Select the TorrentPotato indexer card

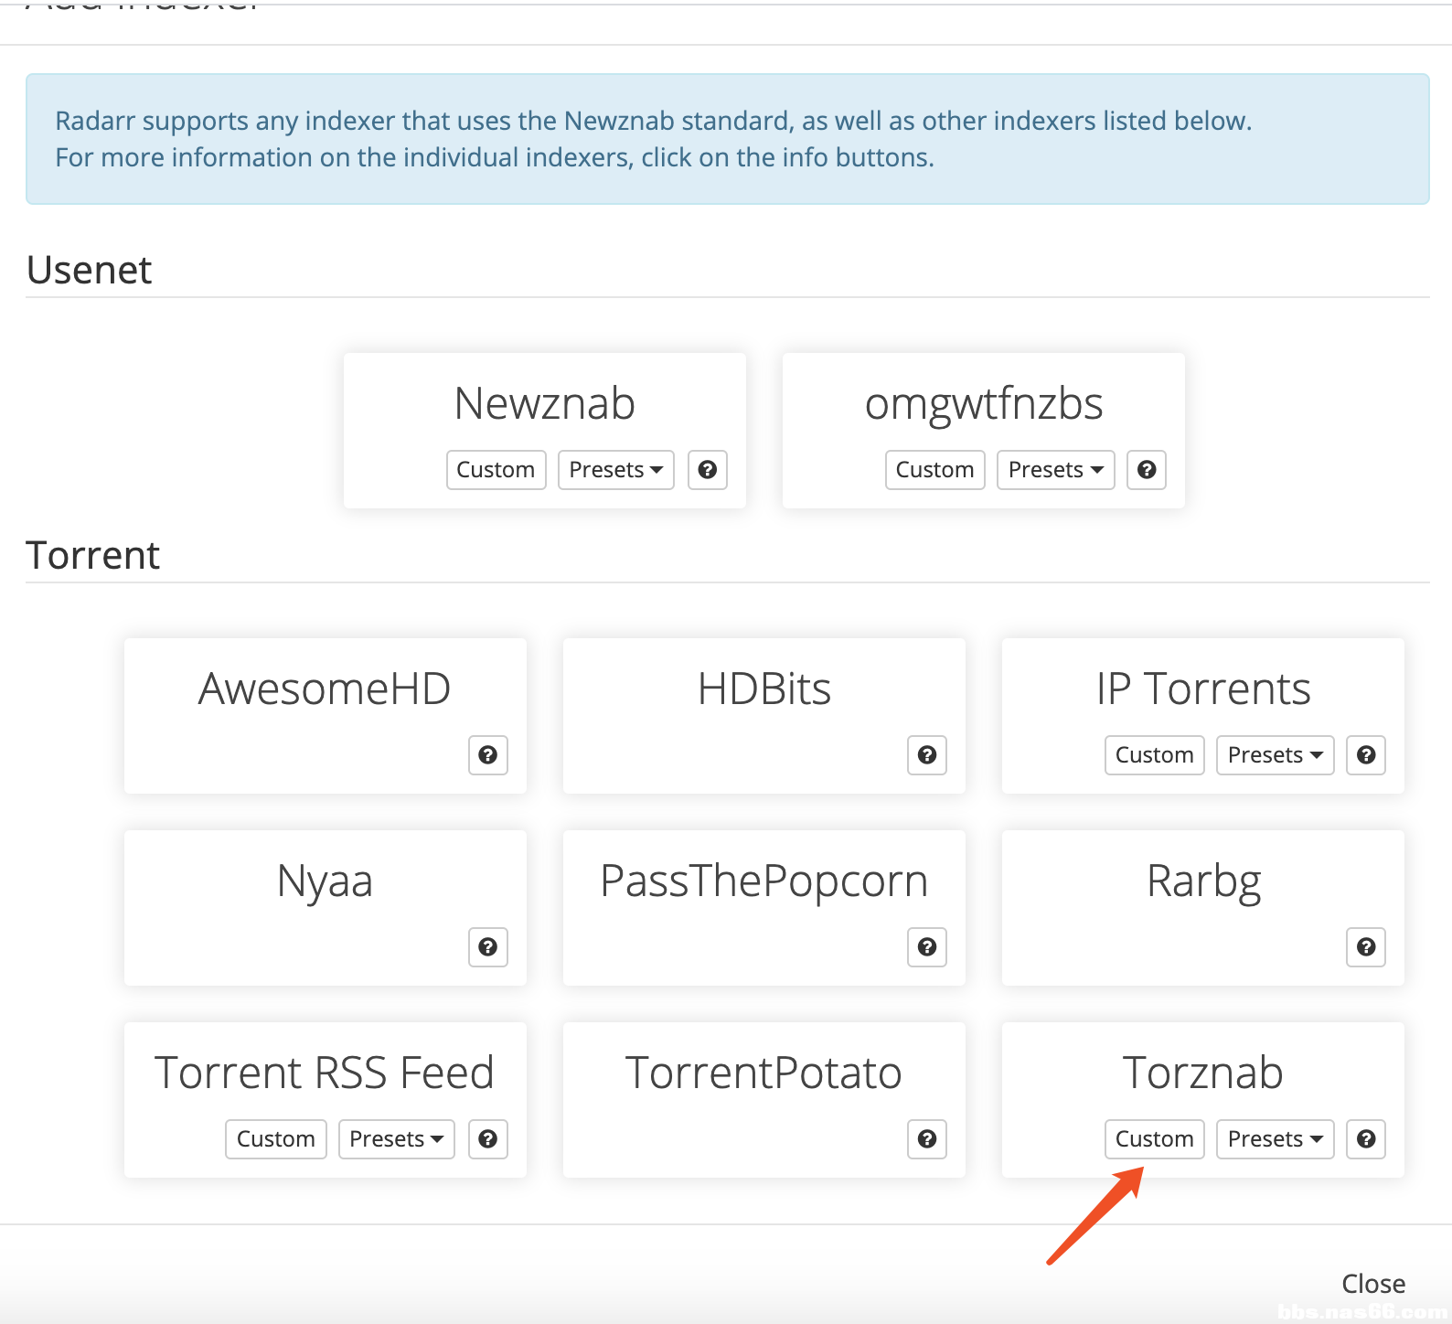(x=764, y=1100)
